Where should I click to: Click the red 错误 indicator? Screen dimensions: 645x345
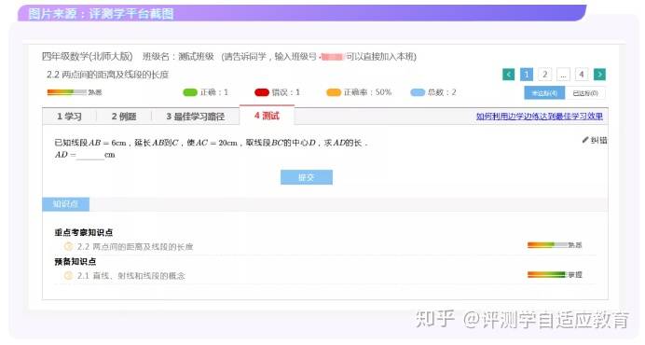tap(262, 92)
